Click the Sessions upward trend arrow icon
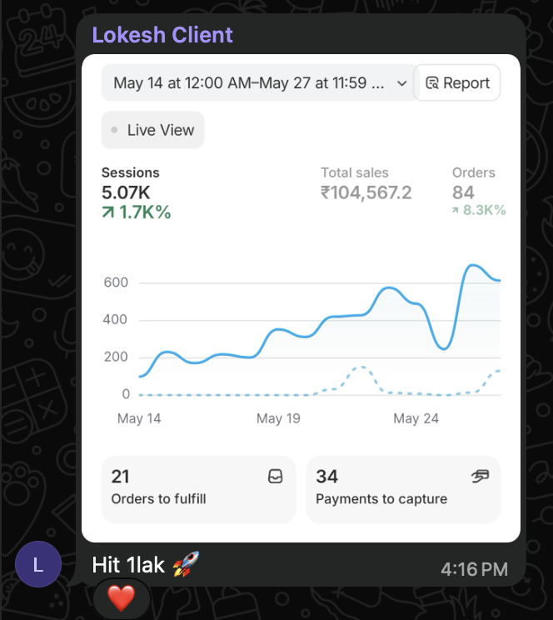The height and width of the screenshot is (620, 553). click(108, 212)
